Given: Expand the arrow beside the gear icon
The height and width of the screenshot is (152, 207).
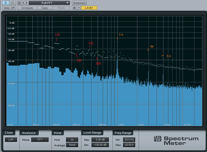Looking at the screenshot, I should [79, 8].
